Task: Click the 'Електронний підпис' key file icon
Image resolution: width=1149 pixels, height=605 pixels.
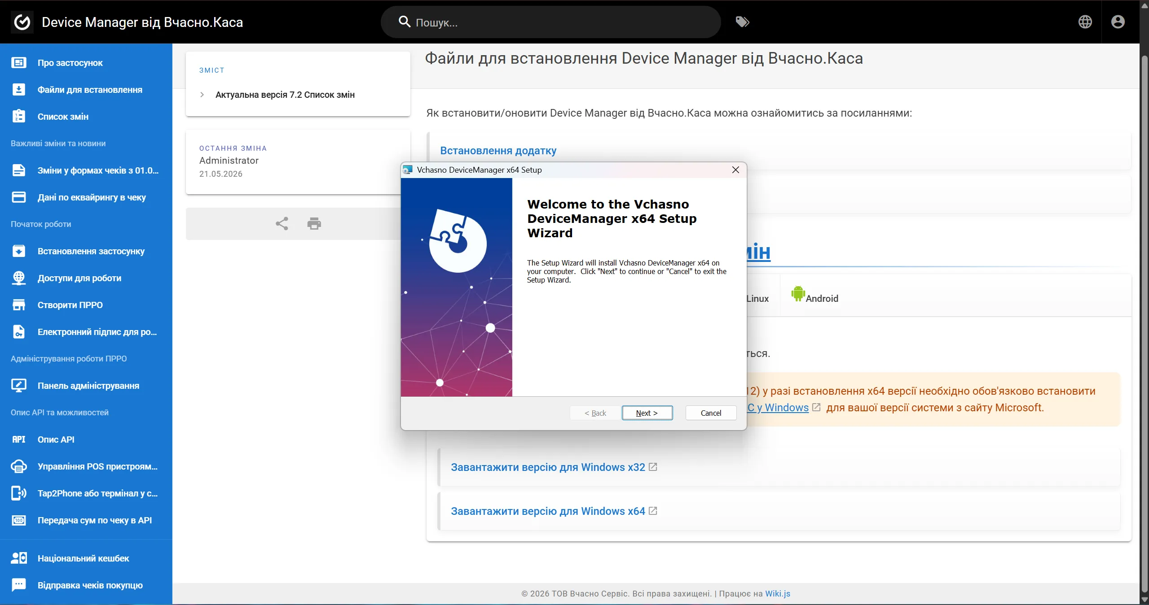Action: click(19, 332)
